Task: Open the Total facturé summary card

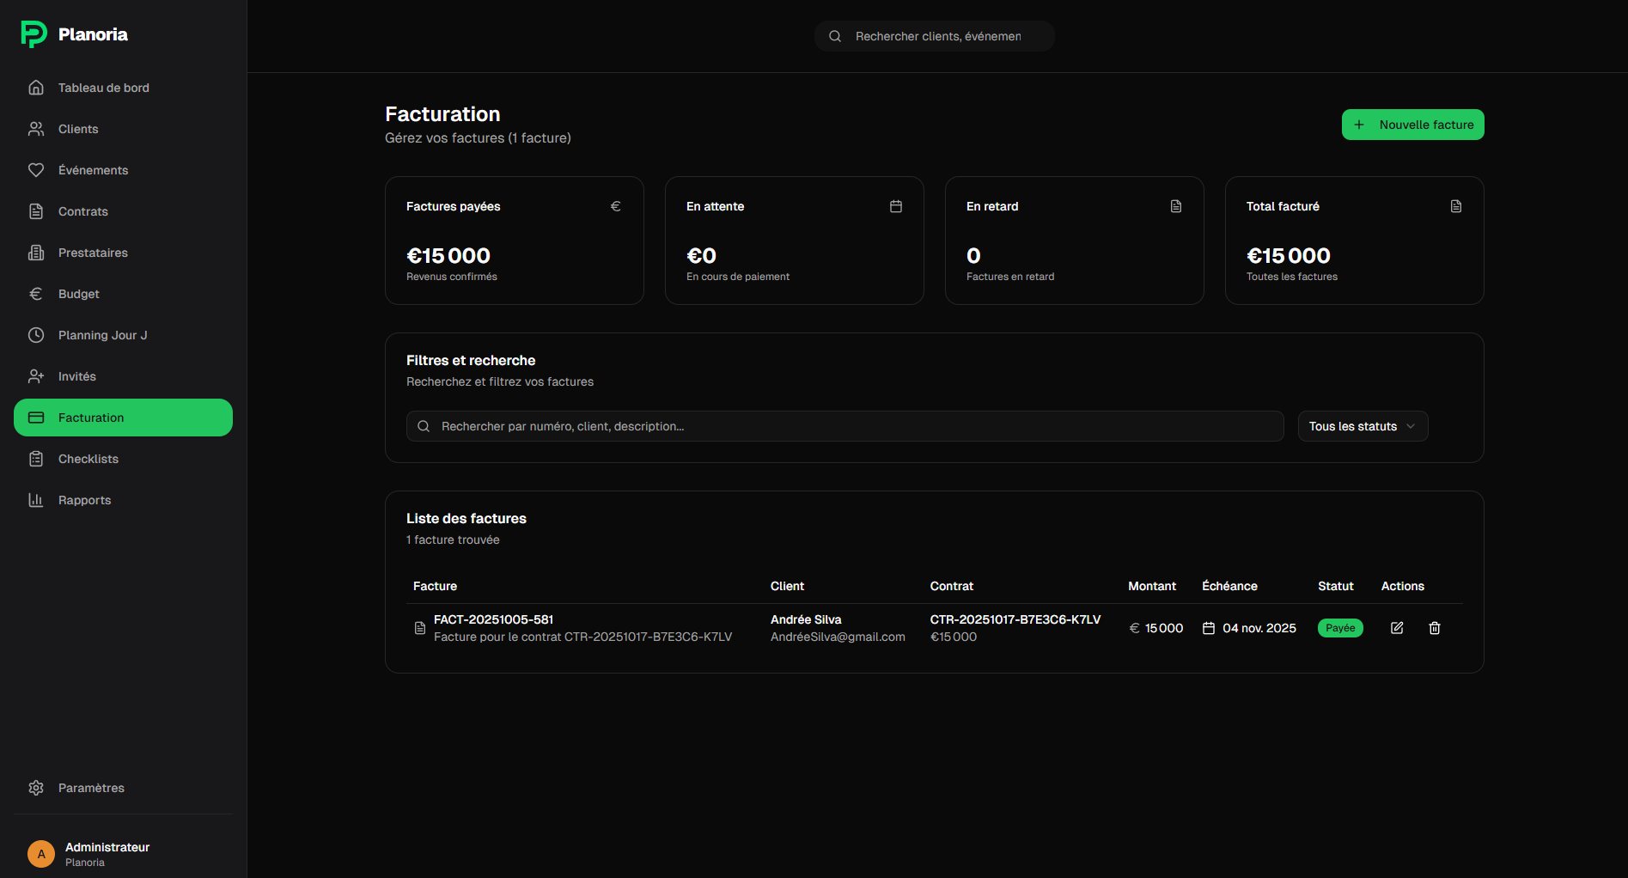Action: [1355, 241]
